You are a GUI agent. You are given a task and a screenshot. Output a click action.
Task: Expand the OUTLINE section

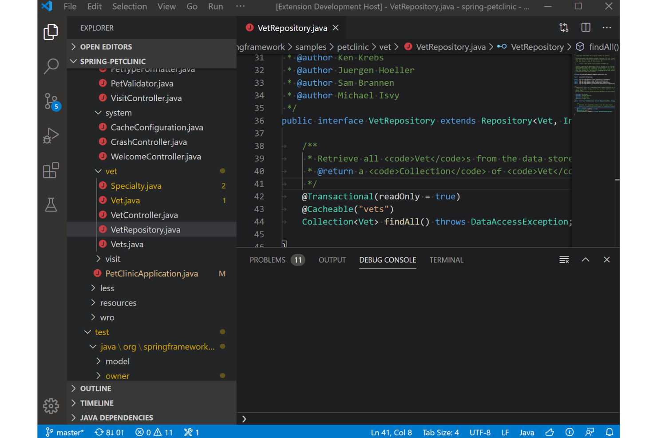(x=152, y=388)
